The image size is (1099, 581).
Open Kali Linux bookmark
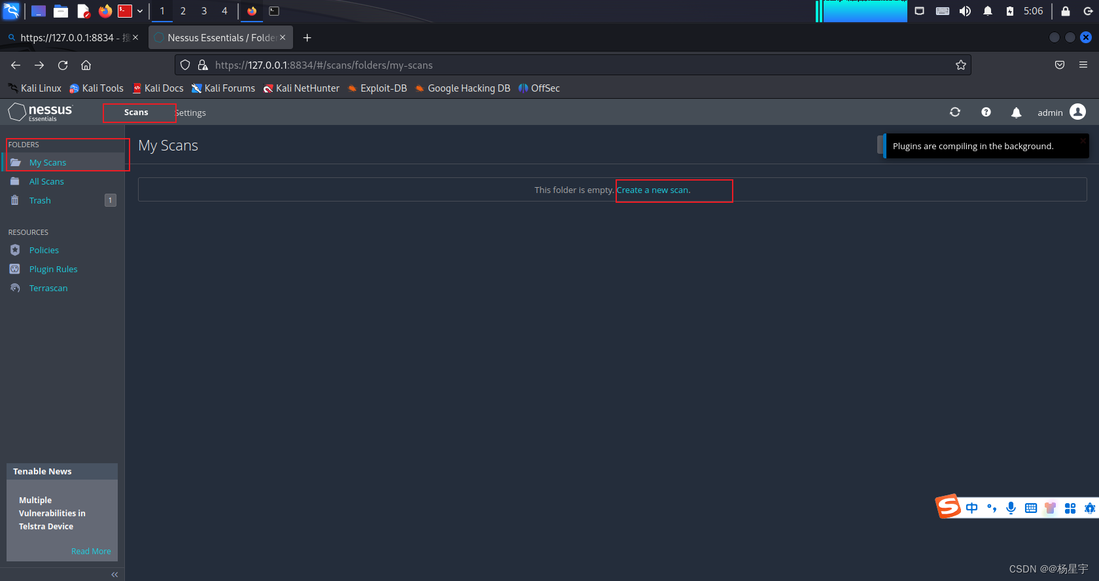click(x=35, y=88)
